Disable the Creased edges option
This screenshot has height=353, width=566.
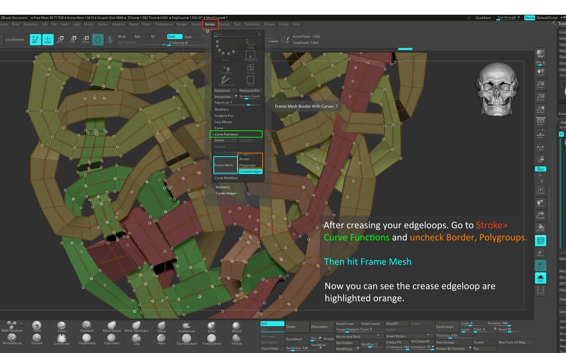point(250,172)
